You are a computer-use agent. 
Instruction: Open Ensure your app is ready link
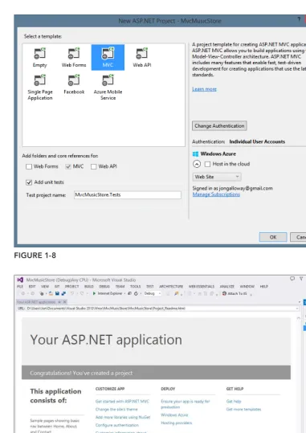186,404
